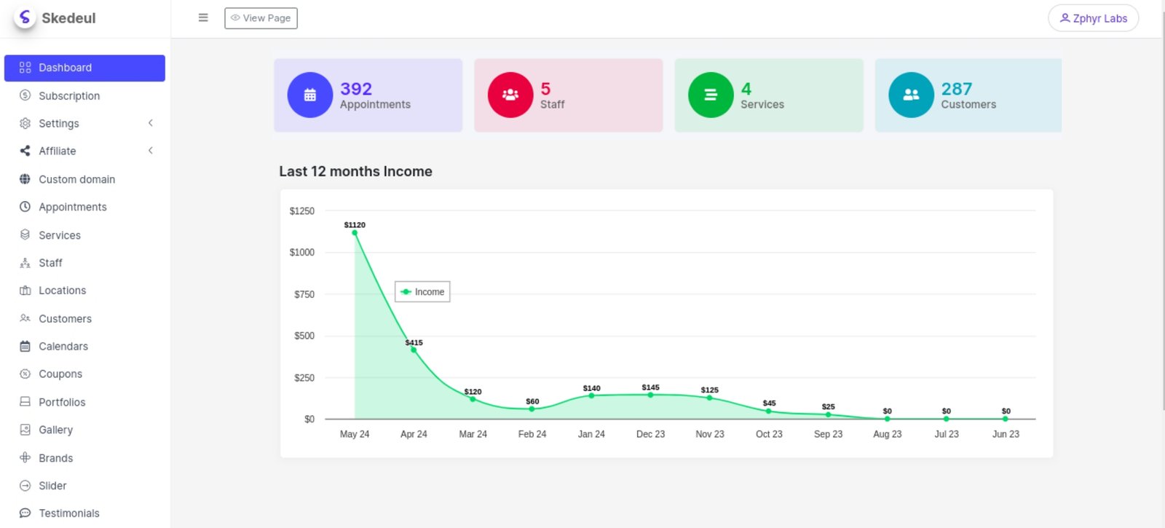This screenshot has height=528, width=1165.
Task: Click the Gallery image icon
Action: click(x=25, y=430)
